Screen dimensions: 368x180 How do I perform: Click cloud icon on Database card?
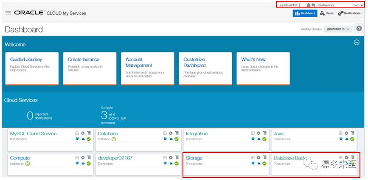tap(171, 139)
